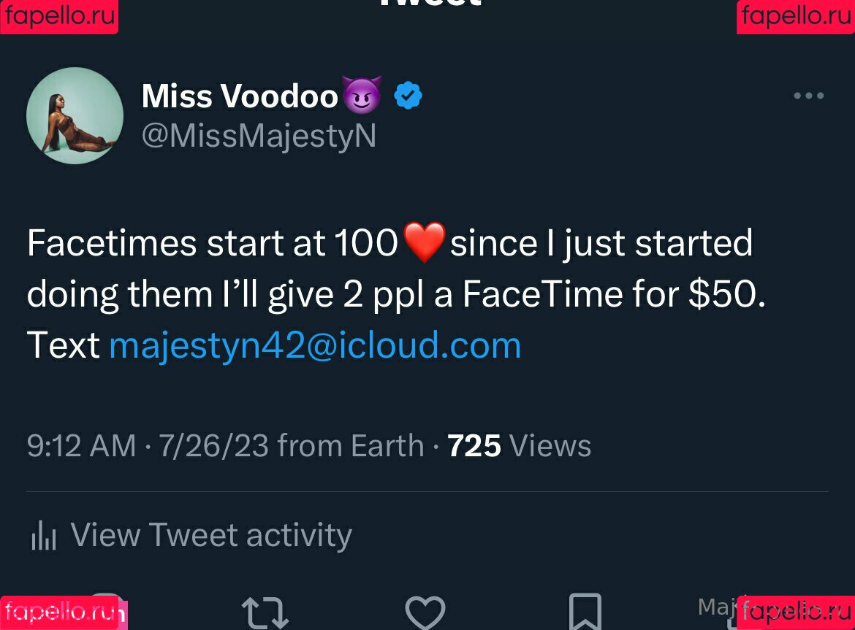855x630 pixels.
Task: Click the retweet icon
Action: pos(265,613)
